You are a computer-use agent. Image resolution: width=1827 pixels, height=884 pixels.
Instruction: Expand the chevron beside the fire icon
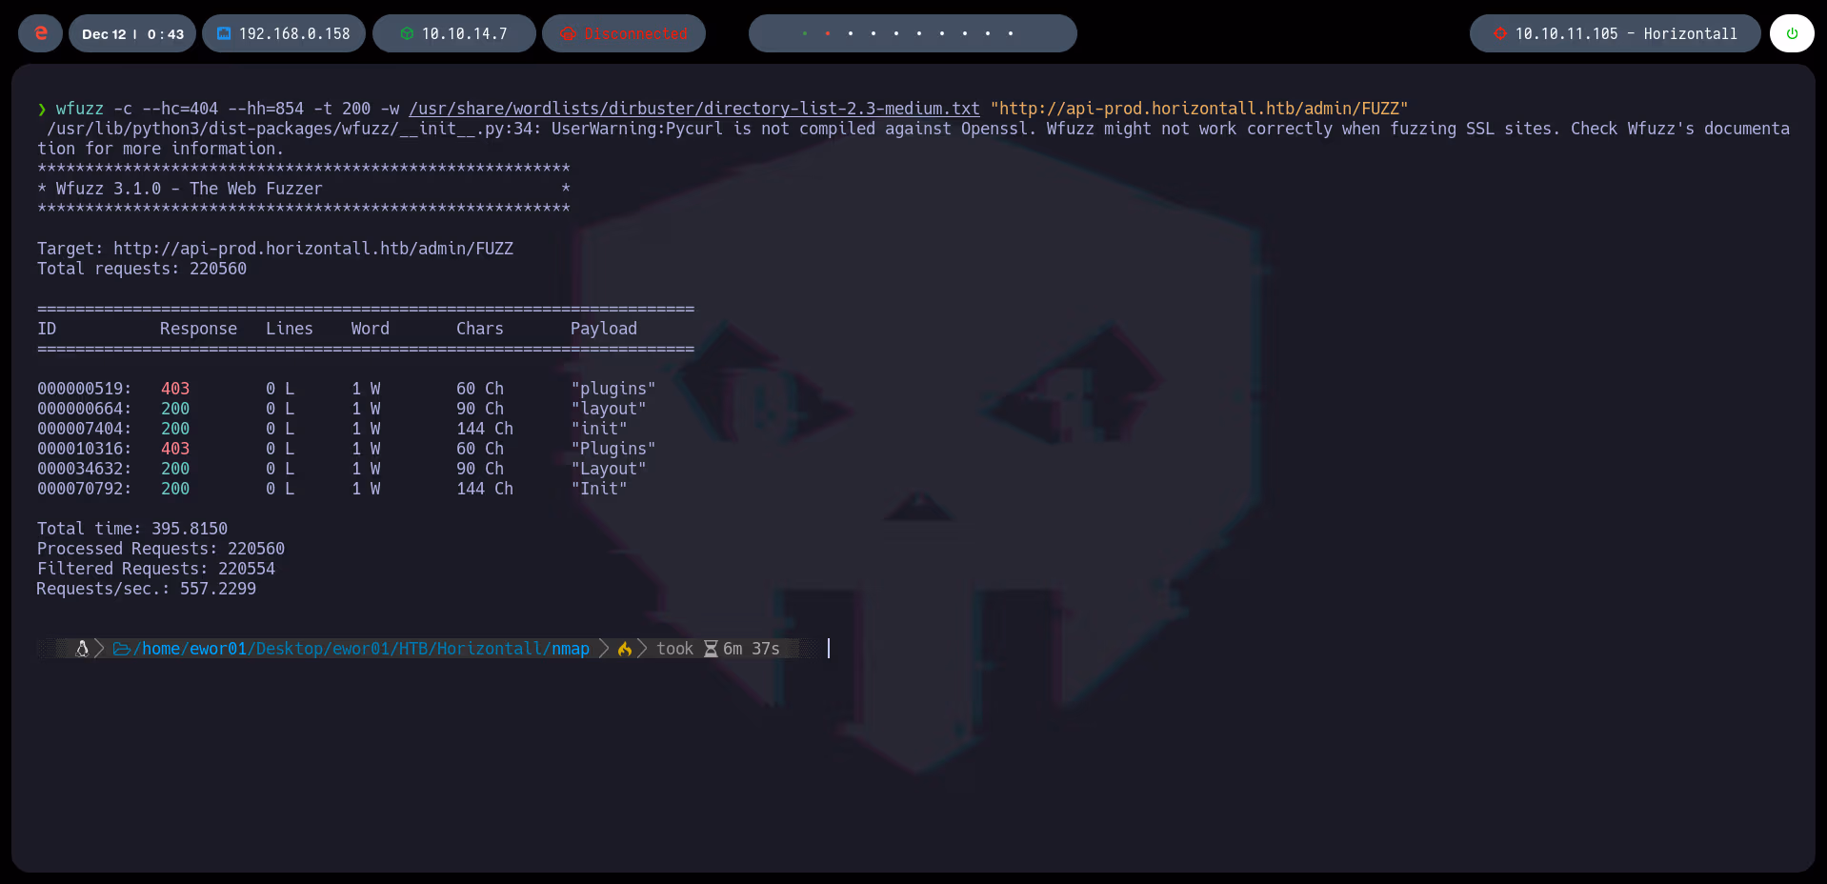point(643,649)
